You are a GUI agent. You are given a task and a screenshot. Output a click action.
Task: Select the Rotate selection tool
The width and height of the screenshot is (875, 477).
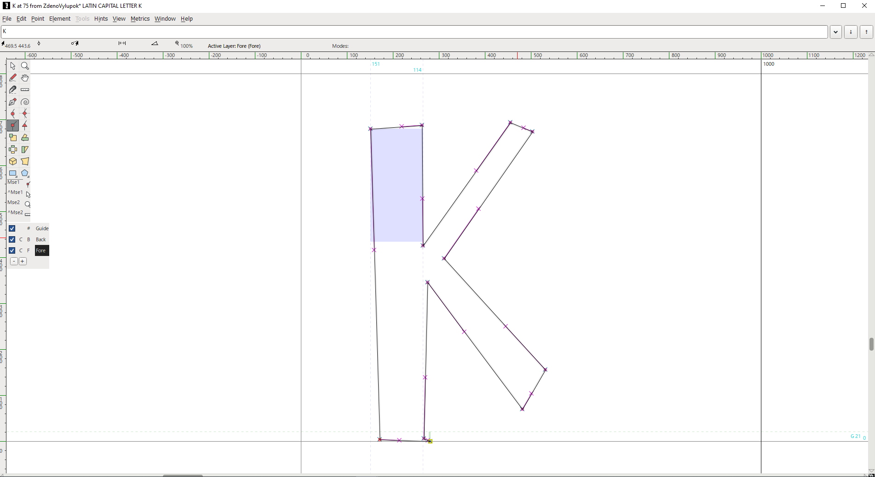pos(25,138)
